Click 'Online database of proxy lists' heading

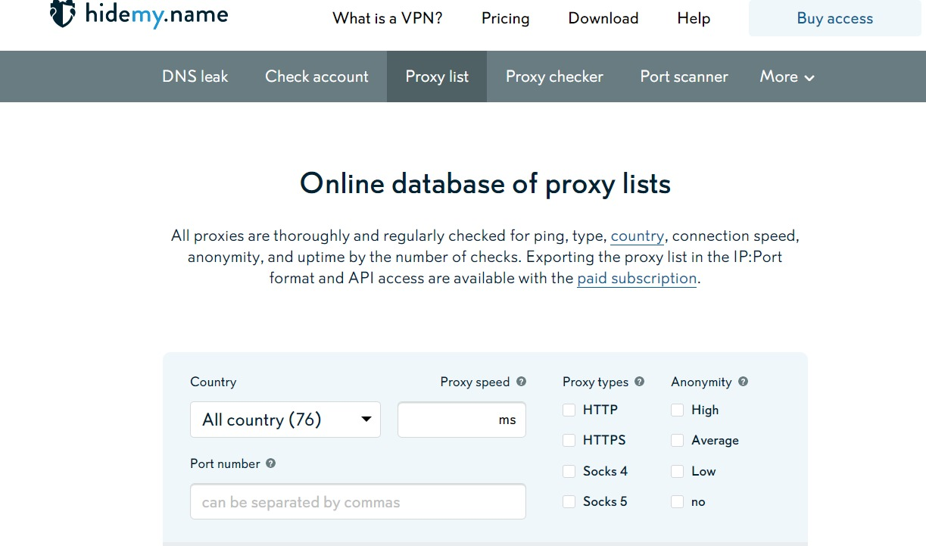pos(485,184)
